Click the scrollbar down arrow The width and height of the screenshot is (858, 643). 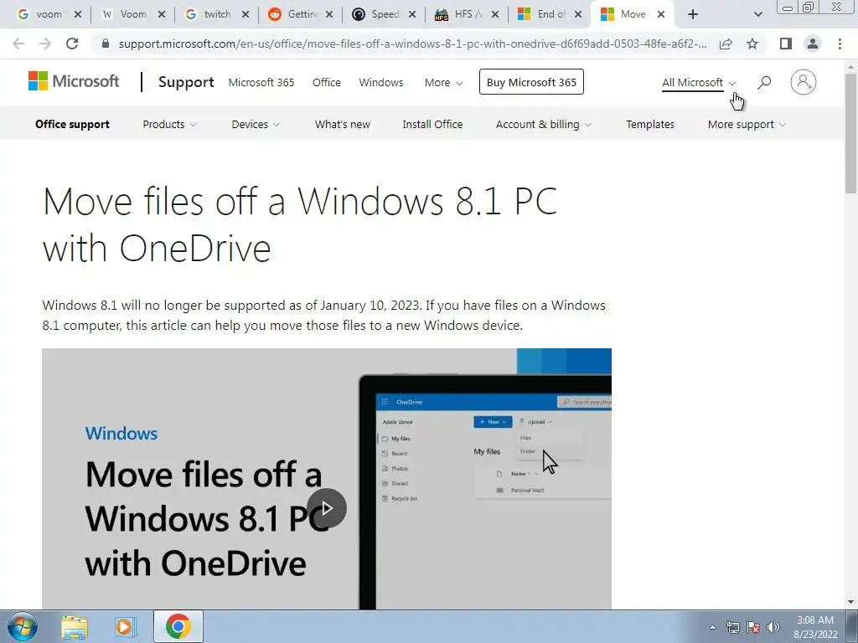pyautogui.click(x=850, y=602)
